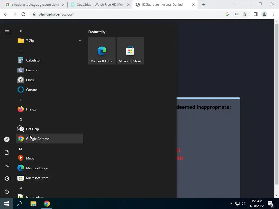View site information lock icon
This screenshot has width=279, height=209.
pyautogui.click(x=34, y=14)
